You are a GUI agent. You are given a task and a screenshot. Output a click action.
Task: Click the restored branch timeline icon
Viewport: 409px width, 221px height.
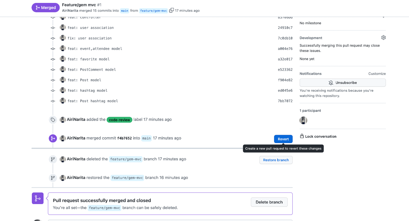tap(53, 178)
